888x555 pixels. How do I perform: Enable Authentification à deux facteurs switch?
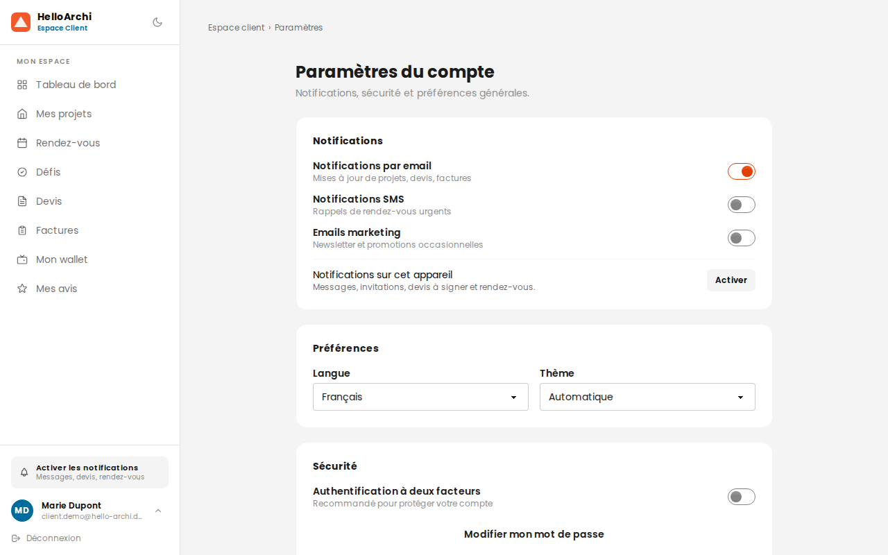742,497
